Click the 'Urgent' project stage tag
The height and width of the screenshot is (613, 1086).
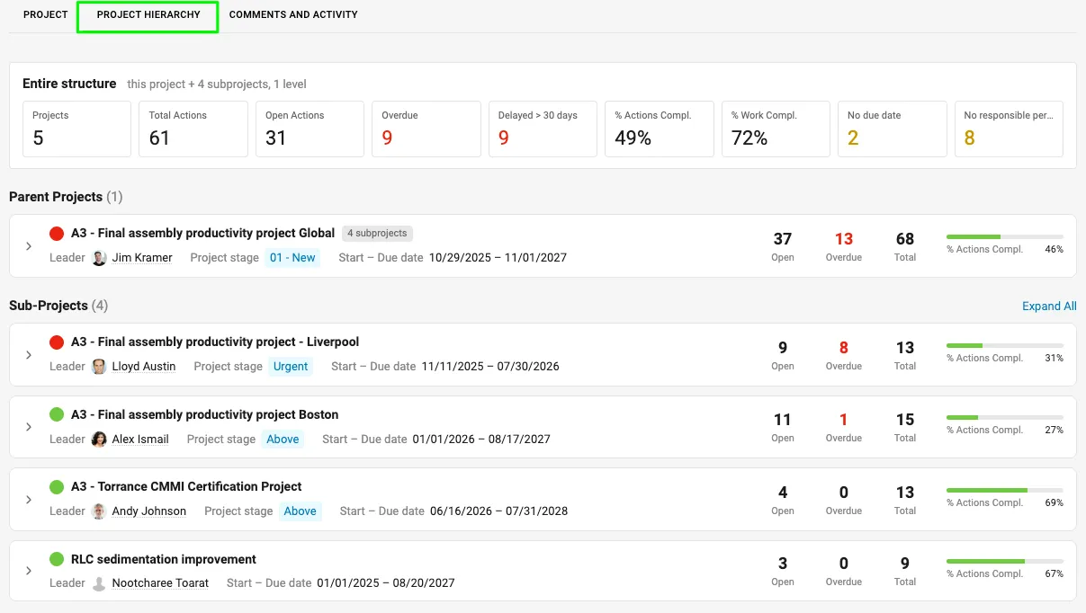291,367
